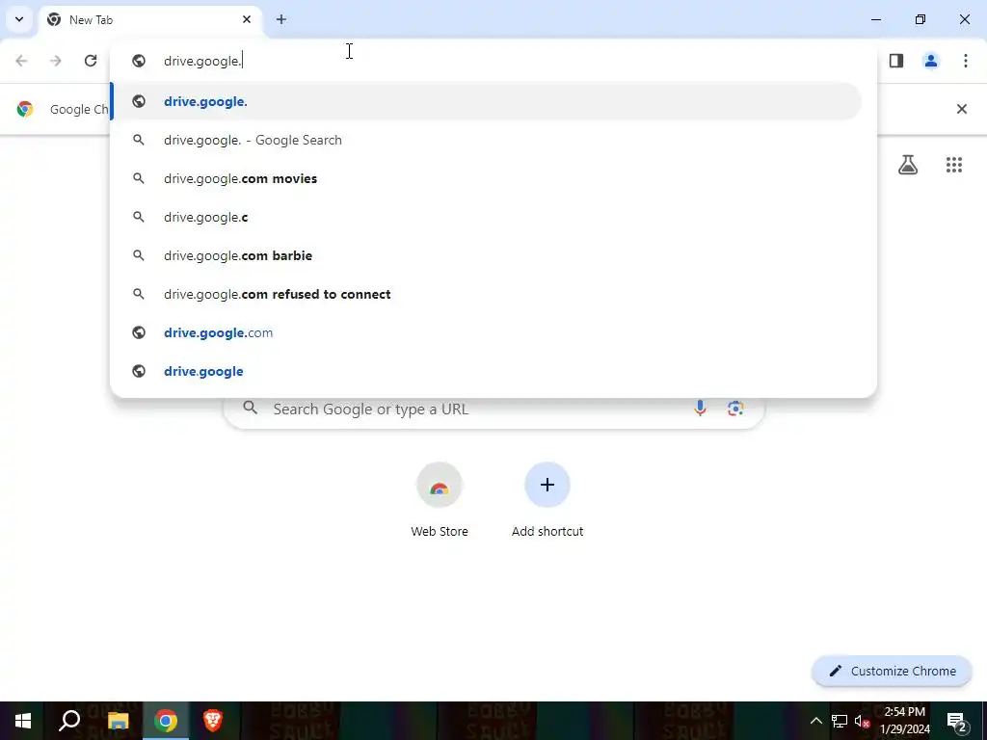Click the Google Chrome logo in info bar
Image resolution: width=987 pixels, height=740 pixels.
click(x=25, y=109)
